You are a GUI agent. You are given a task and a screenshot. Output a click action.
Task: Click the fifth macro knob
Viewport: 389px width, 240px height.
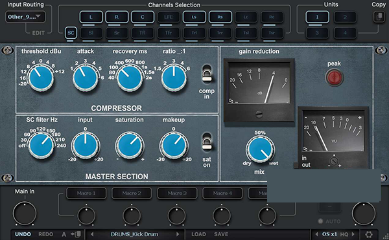coord(267,216)
